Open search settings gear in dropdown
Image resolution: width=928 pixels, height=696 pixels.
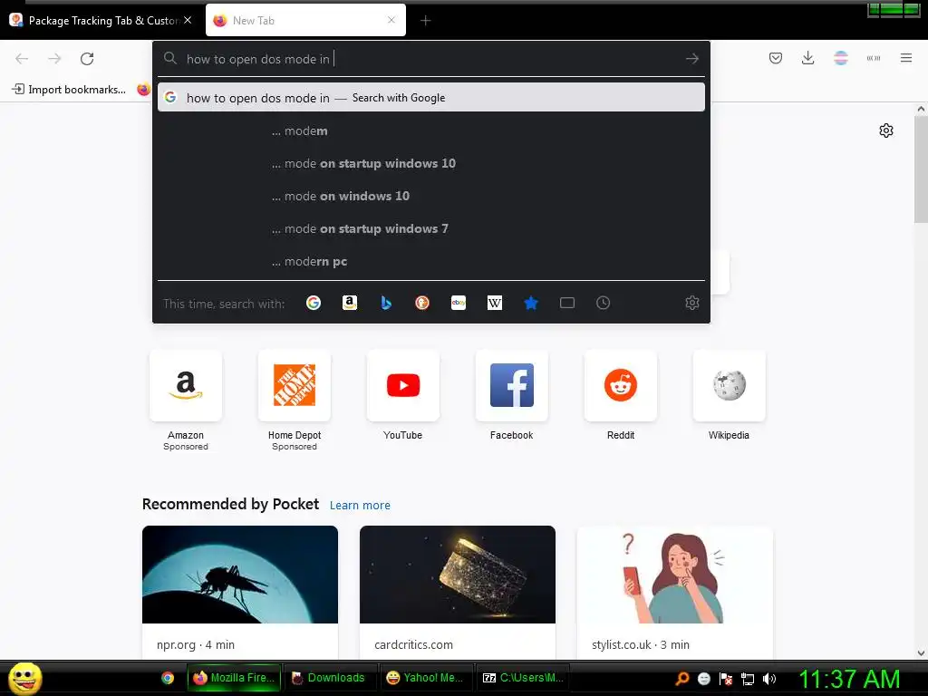tap(691, 303)
